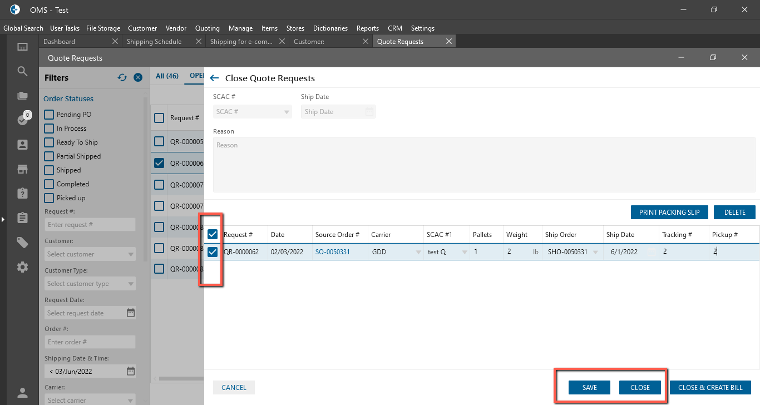Expand the Ship Order SHO-0050331 dropdown

(x=596, y=252)
